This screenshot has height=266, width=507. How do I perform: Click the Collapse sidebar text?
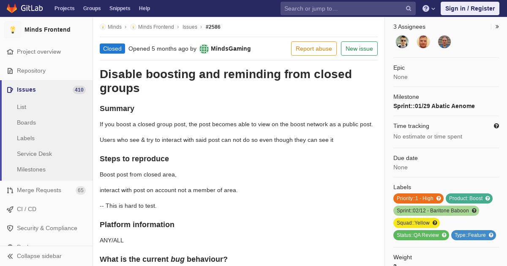click(x=39, y=256)
